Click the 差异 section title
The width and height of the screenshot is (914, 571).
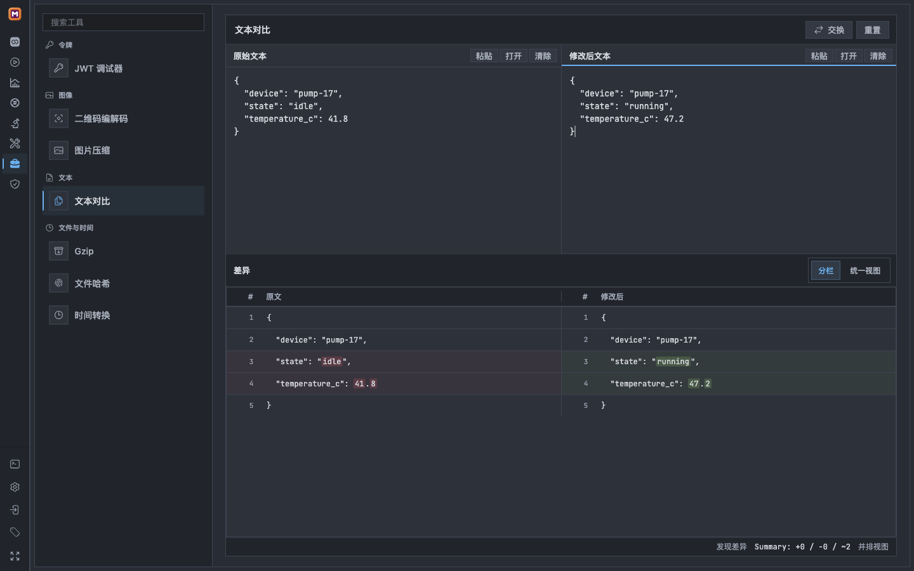(x=242, y=270)
